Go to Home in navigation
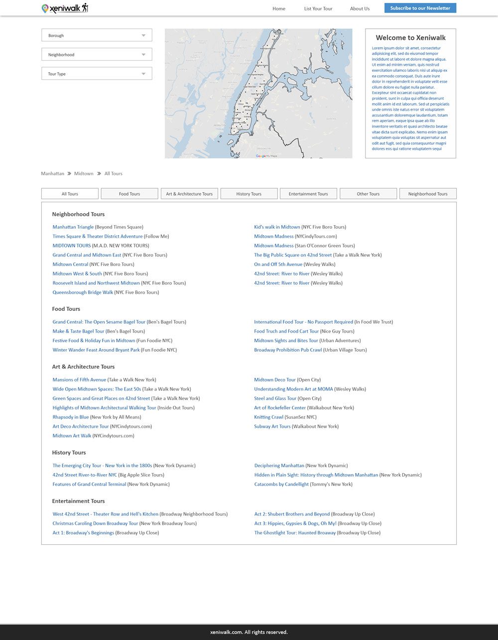The width and height of the screenshot is (498, 640). 279,8
